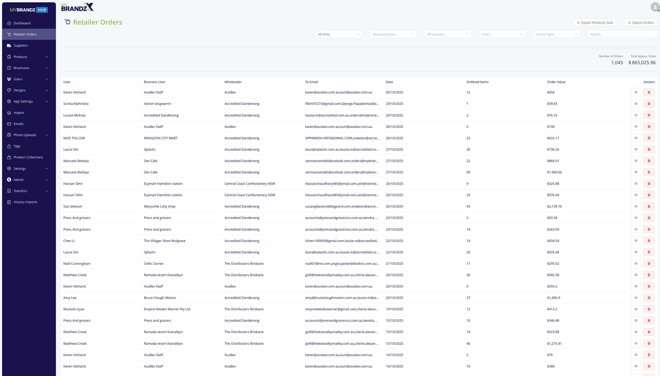The height and width of the screenshot is (376, 660).
Task: Go to History Imports in sidebar
Action: click(25, 202)
